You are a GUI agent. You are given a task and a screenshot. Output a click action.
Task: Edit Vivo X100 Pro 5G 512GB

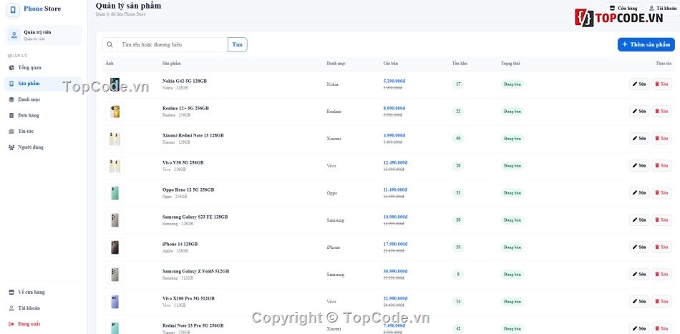coord(639,302)
